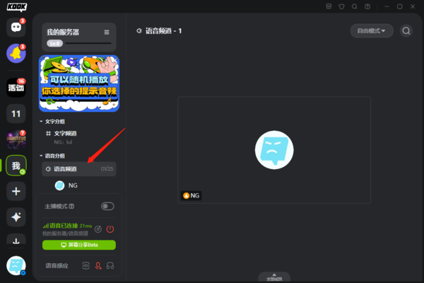Open the title bar help question icon
The image size is (424, 283).
click(367, 6)
